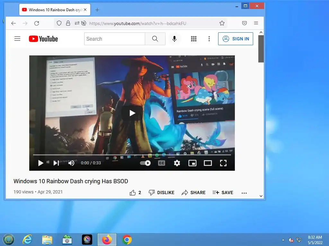Toggle the autoplay switch

[145, 163]
